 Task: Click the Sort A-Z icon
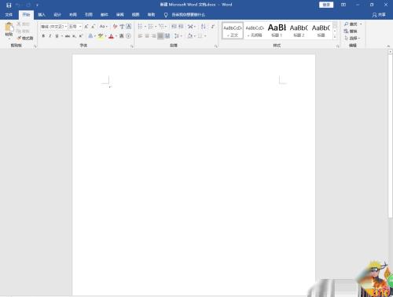click(204, 27)
